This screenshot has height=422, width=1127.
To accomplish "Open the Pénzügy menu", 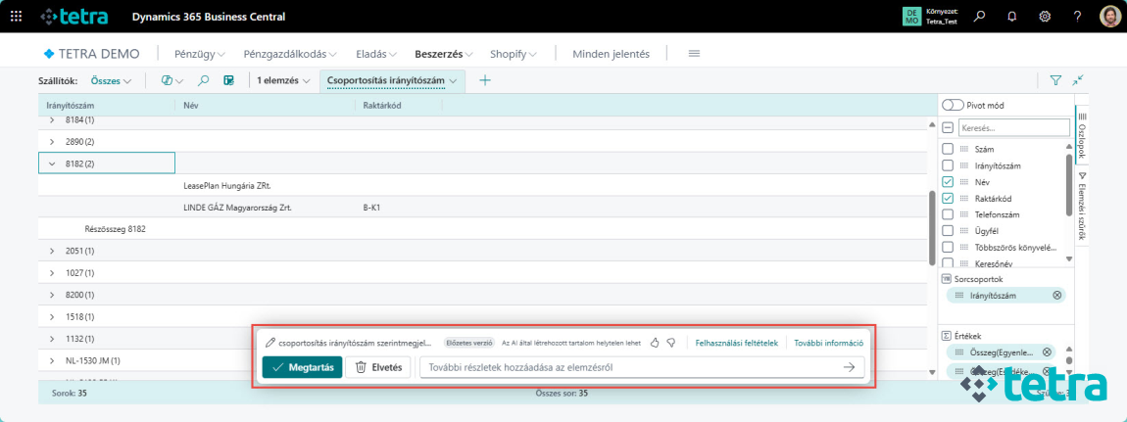I will [199, 54].
